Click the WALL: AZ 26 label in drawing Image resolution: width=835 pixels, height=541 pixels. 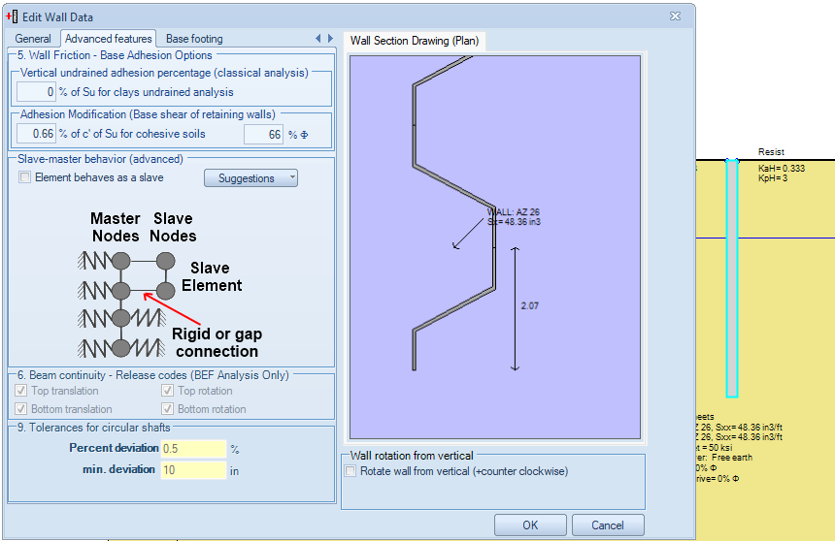pyautogui.click(x=513, y=212)
